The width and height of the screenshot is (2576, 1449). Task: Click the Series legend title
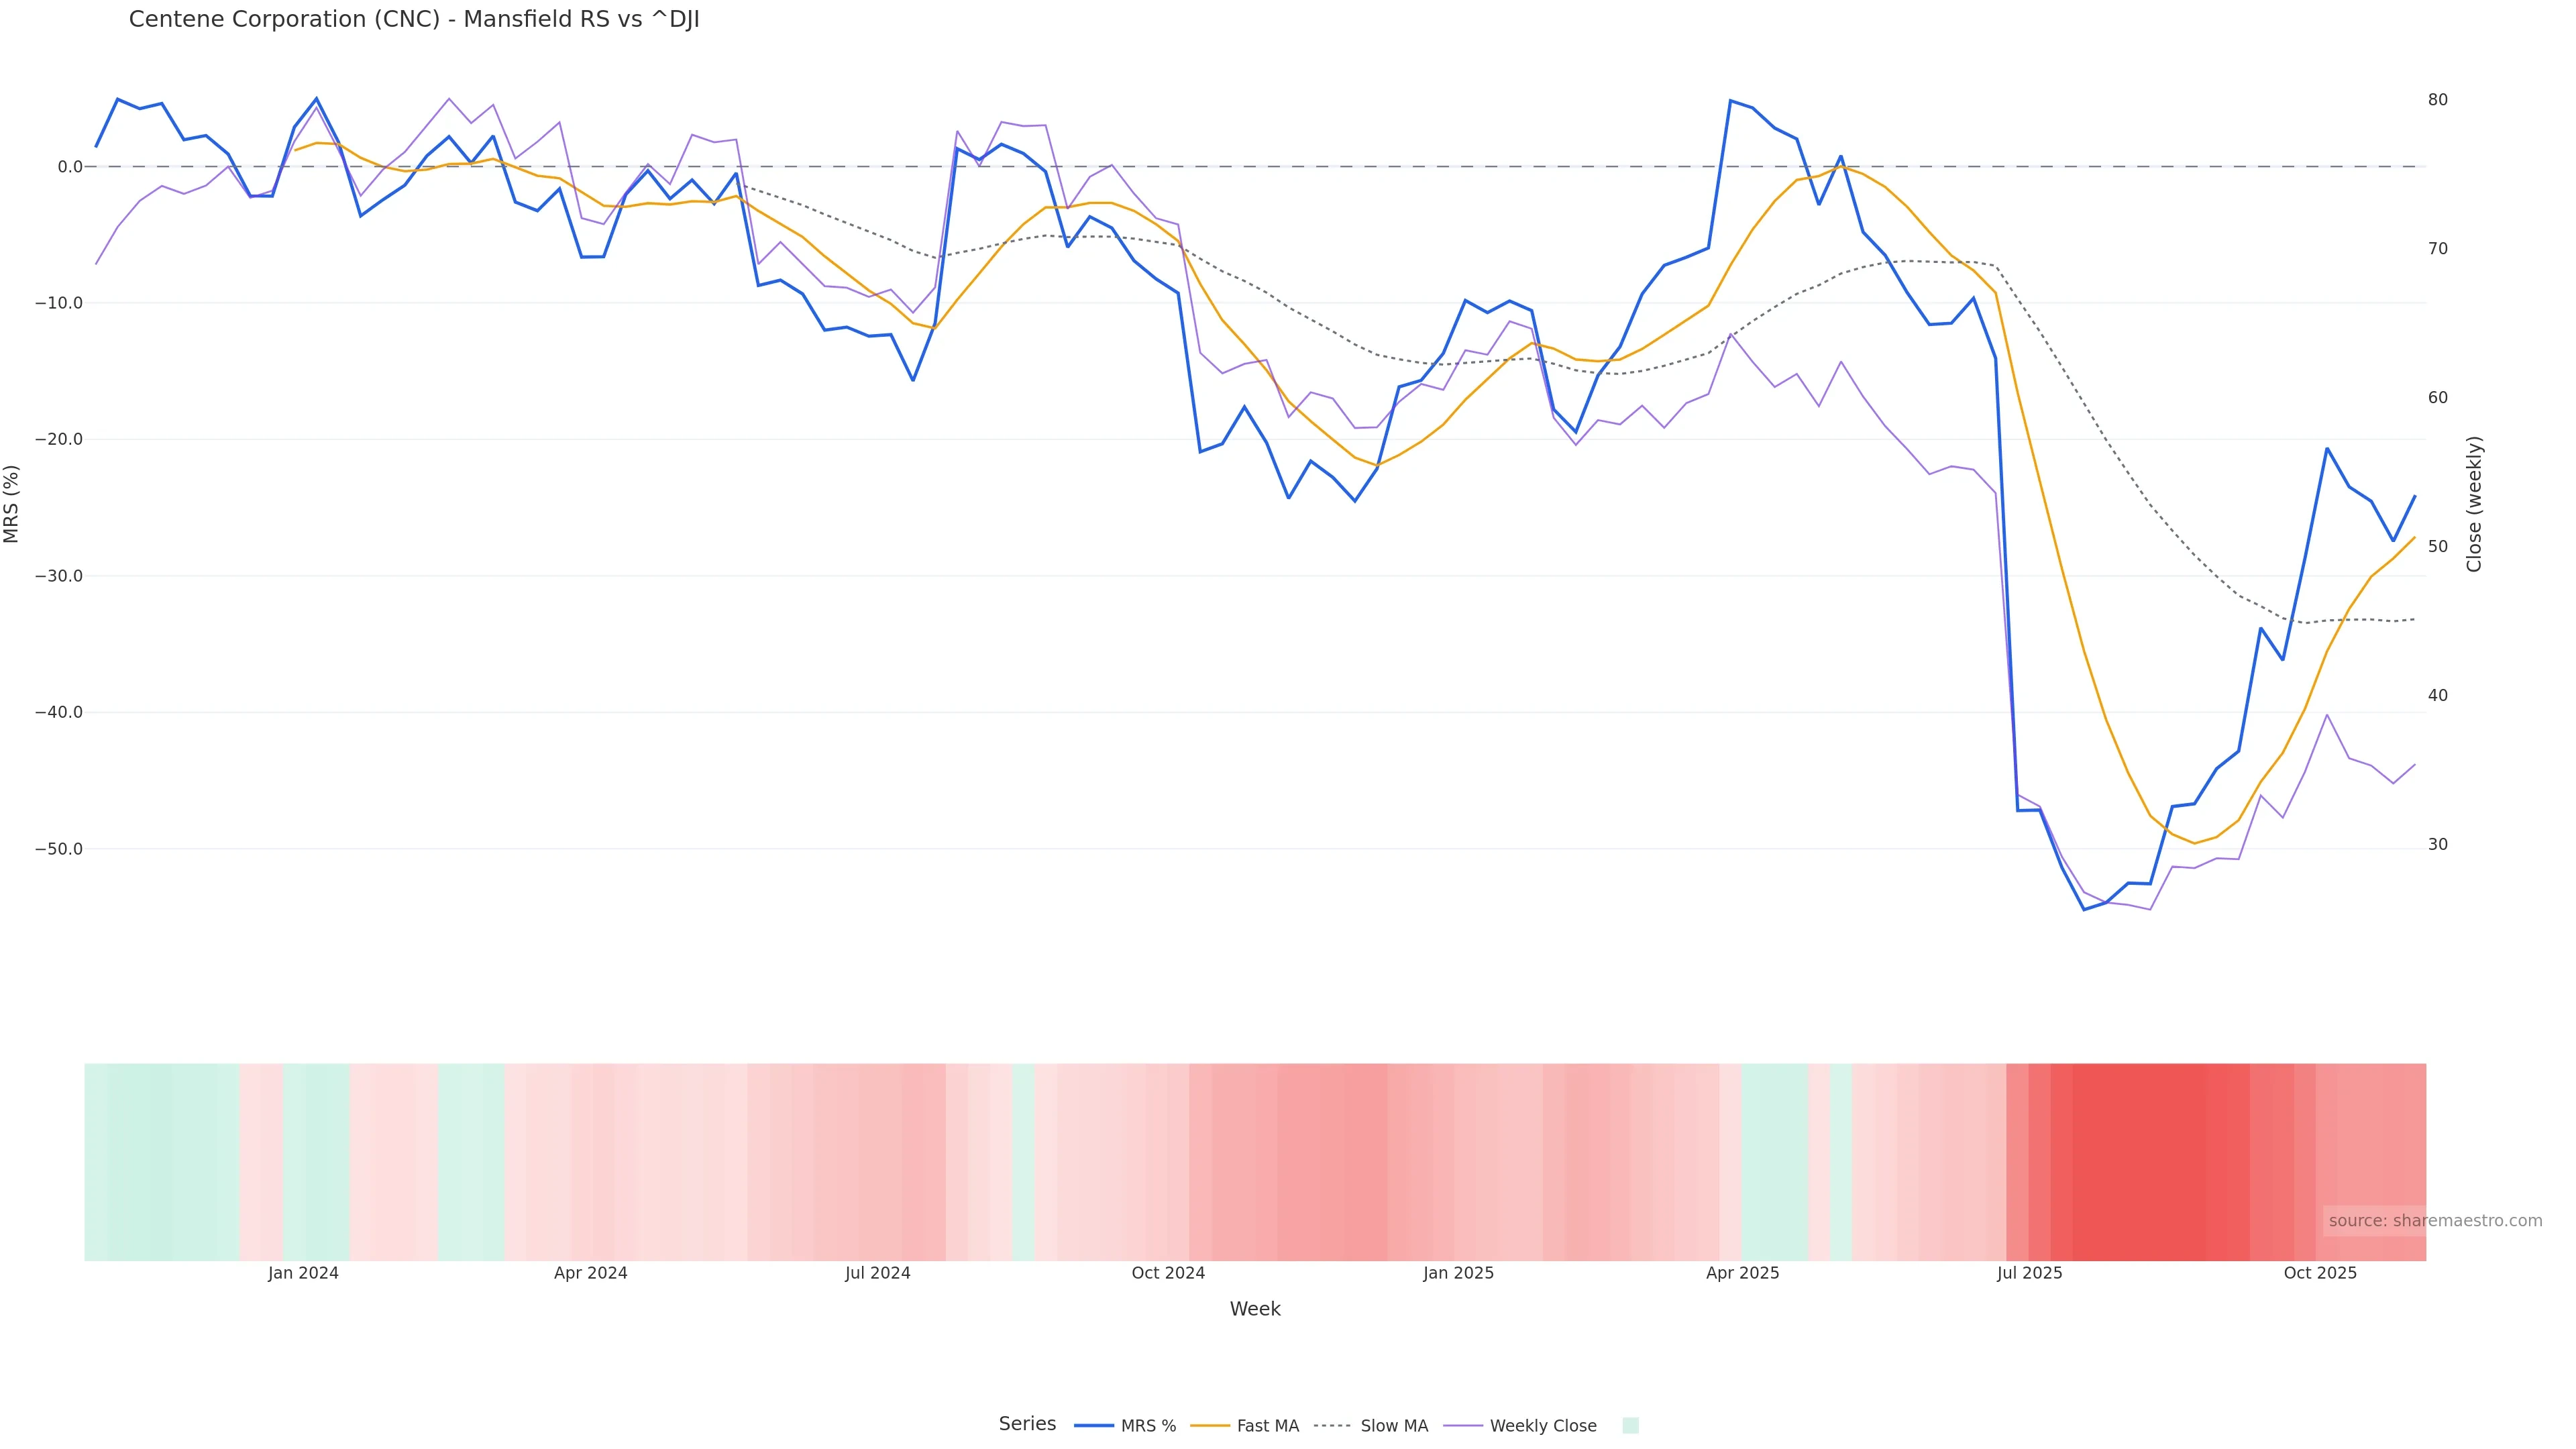point(1027,1424)
